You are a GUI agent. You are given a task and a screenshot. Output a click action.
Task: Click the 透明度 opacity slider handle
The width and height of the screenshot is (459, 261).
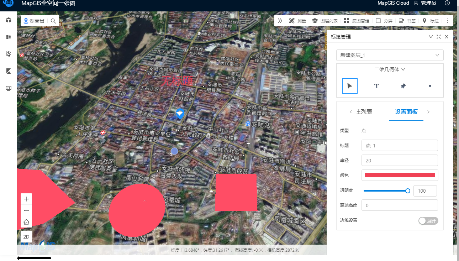408,191
